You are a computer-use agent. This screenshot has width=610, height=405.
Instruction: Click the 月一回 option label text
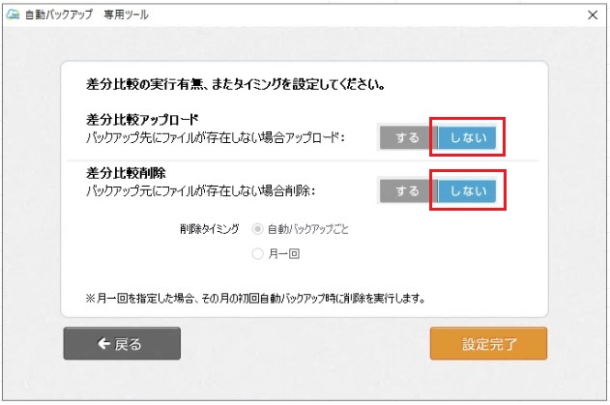pos(284,253)
